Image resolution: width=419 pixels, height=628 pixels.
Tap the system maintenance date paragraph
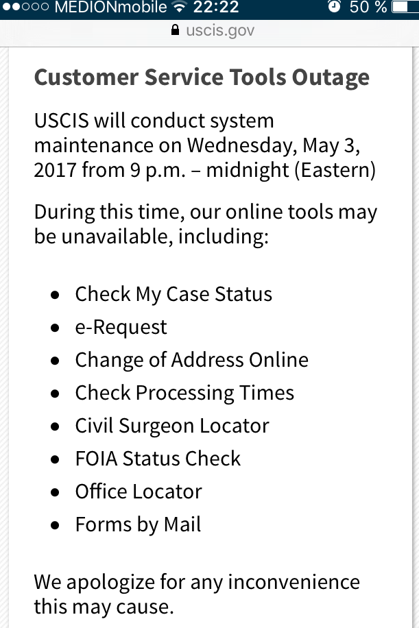point(204,145)
